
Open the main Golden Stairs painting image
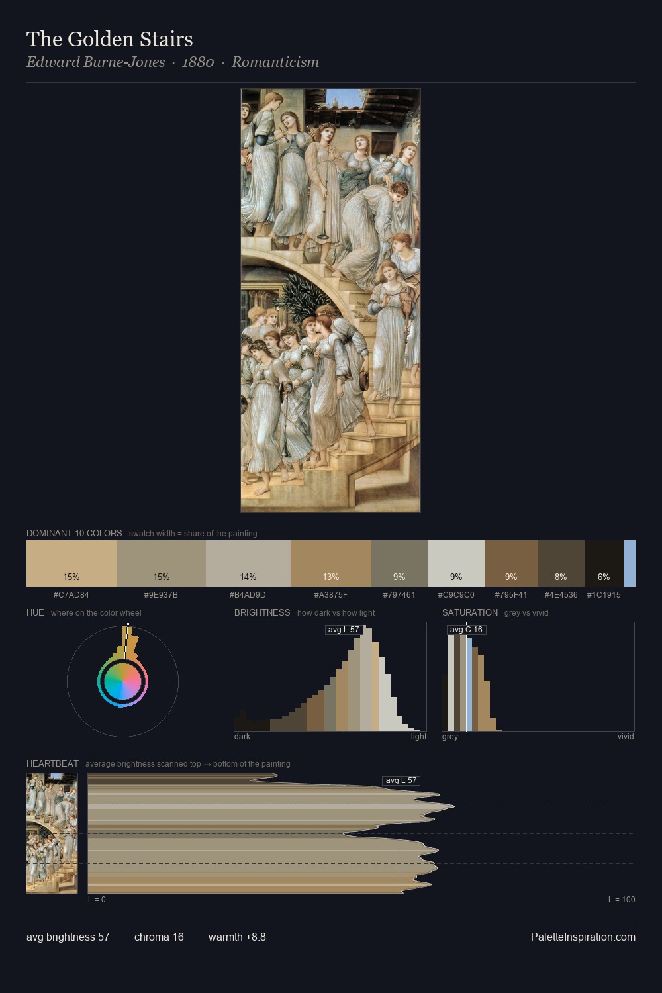click(330, 301)
